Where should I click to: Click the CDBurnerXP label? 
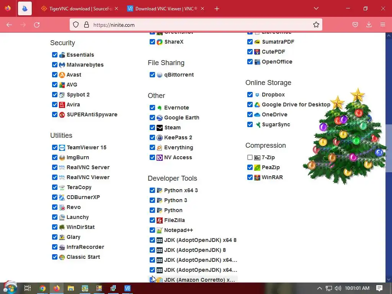pos(83,197)
